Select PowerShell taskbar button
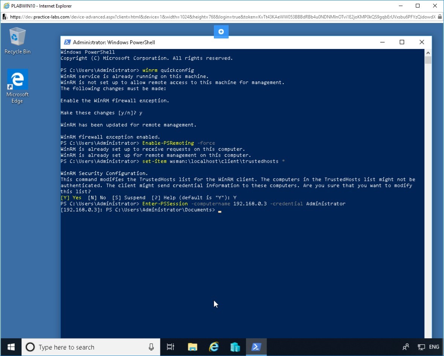 pos(256,347)
